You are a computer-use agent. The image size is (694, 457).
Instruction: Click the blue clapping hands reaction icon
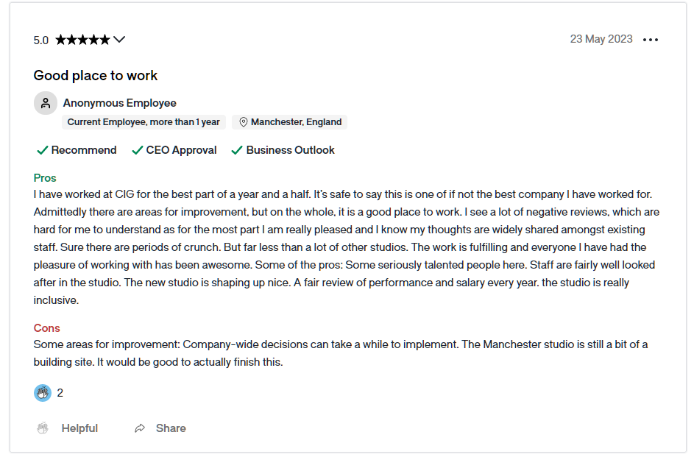tap(43, 393)
